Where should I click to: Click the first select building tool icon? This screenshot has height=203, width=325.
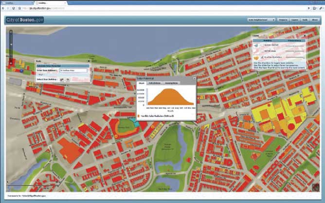tap(62, 79)
